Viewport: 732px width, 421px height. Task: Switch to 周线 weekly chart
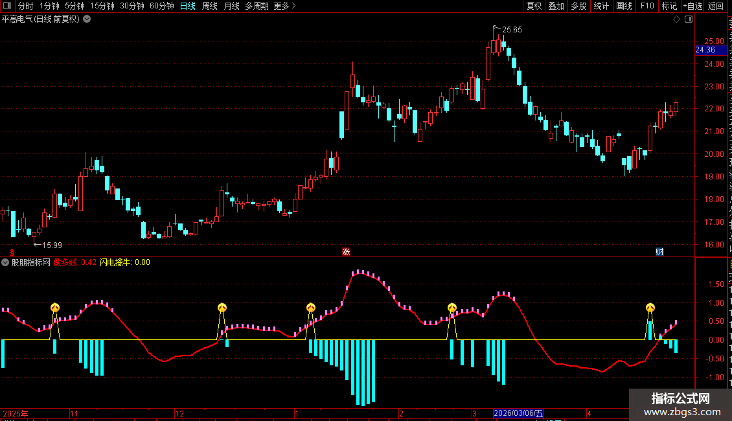tap(210, 6)
